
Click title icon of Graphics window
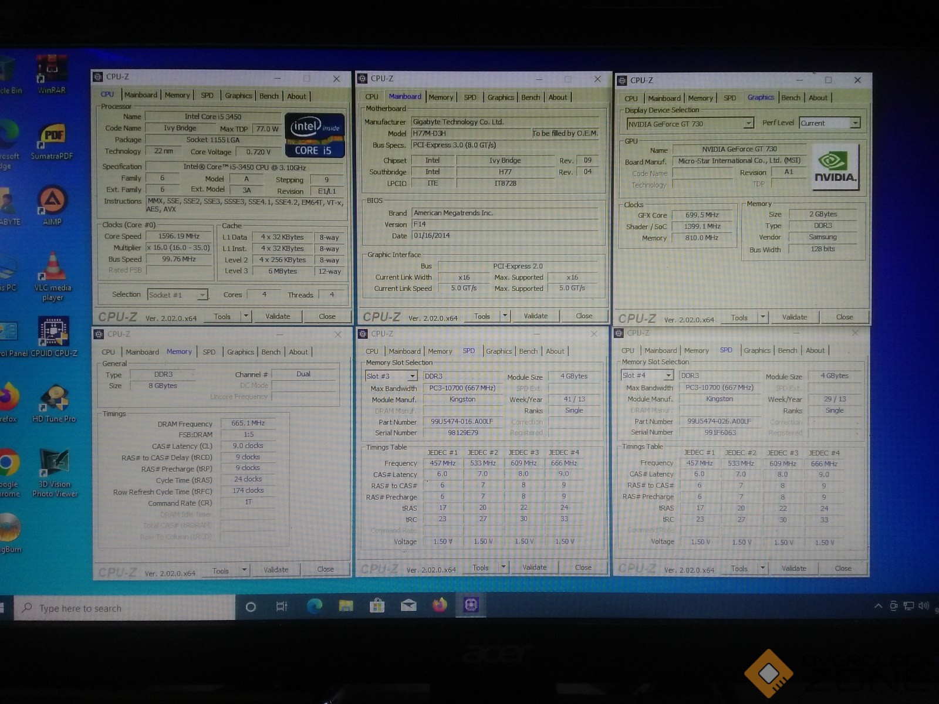click(x=622, y=80)
